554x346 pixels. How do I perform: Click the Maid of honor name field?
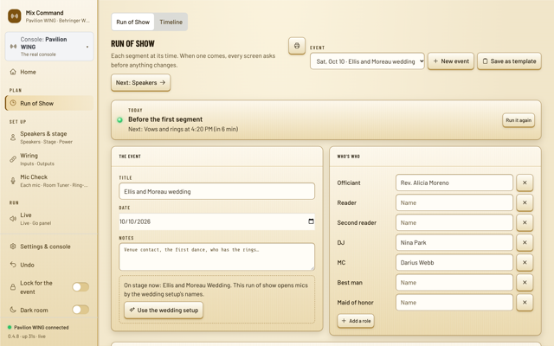tap(454, 303)
